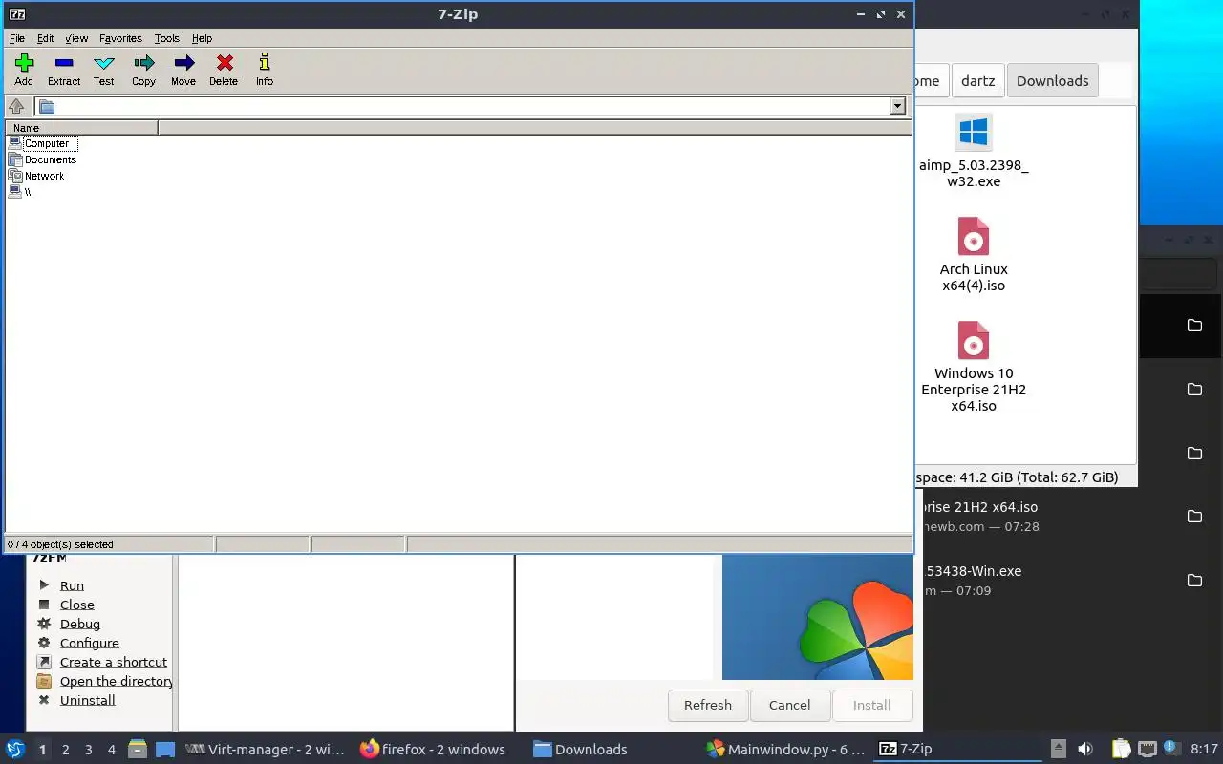Click the free space status text in the file manager
The width and height of the screenshot is (1223, 764).
pyautogui.click(x=1017, y=477)
